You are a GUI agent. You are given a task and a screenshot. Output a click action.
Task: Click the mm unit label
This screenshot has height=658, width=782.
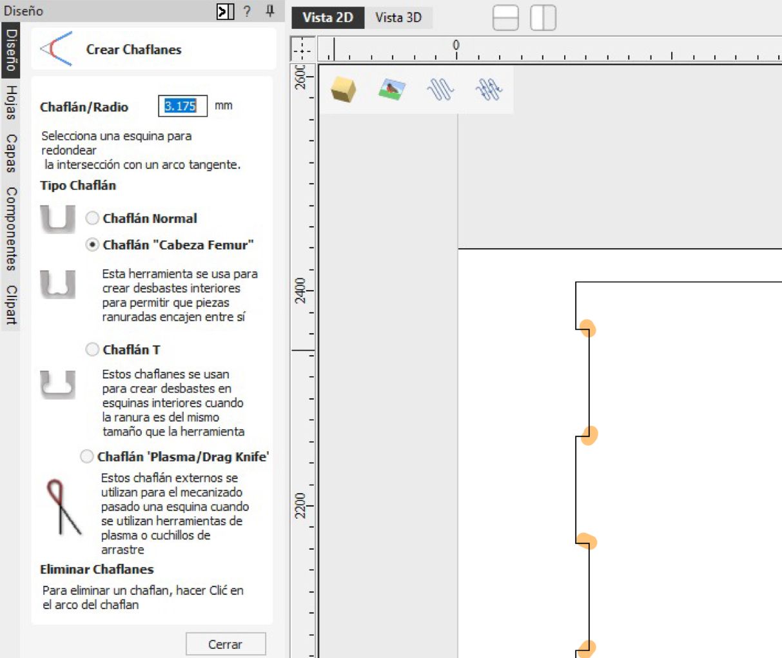coord(224,106)
